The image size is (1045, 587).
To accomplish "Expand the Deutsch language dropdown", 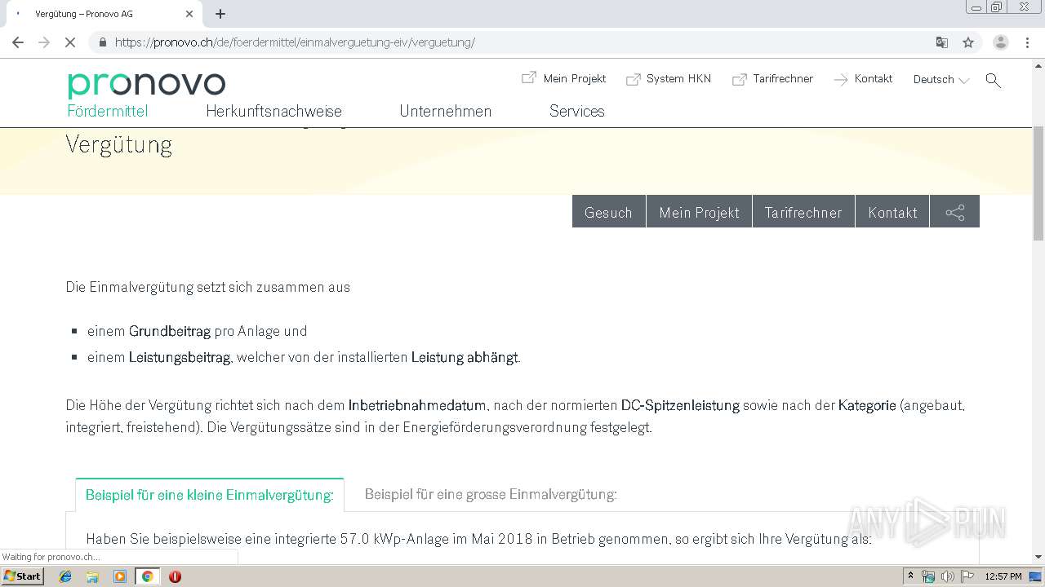I will [941, 80].
